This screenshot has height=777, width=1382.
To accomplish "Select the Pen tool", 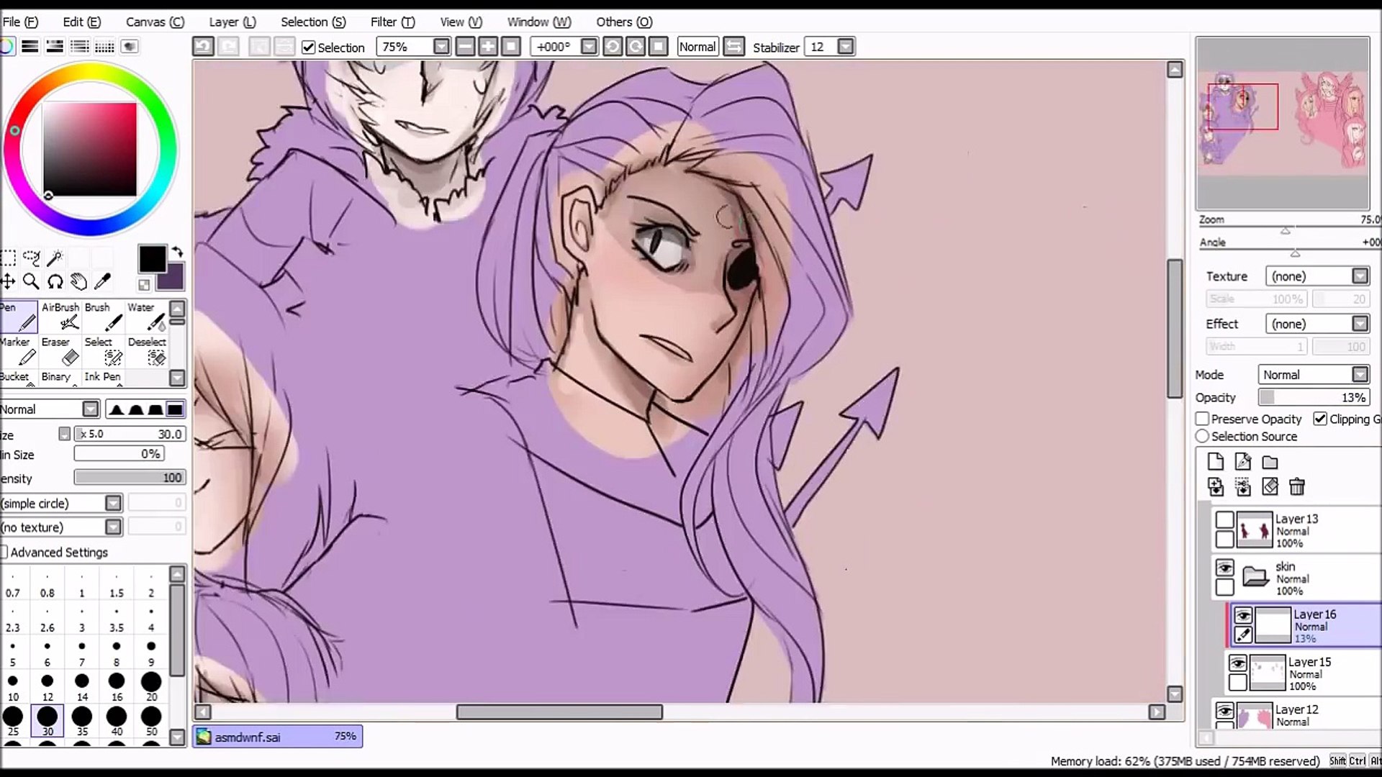I will 18,317.
